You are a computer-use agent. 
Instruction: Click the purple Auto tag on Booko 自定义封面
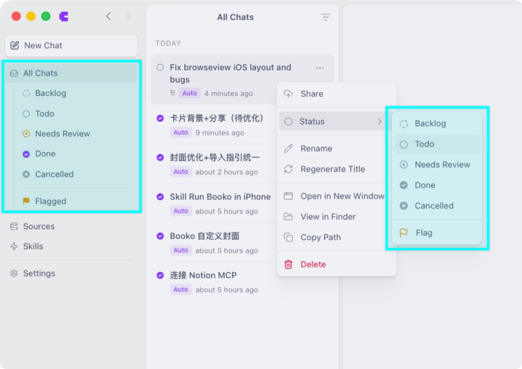180,250
